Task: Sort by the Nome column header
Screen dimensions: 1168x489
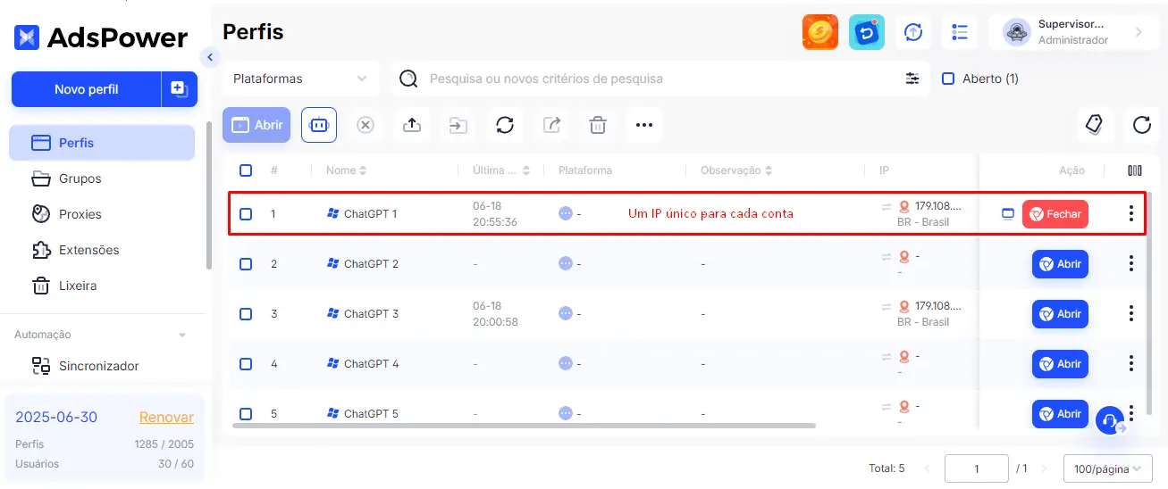Action: (347, 170)
